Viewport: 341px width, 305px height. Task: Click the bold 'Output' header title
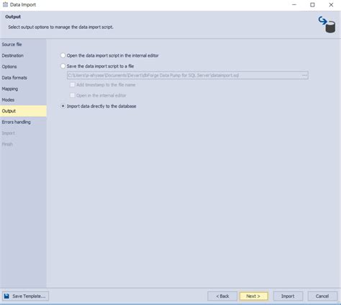point(13,17)
